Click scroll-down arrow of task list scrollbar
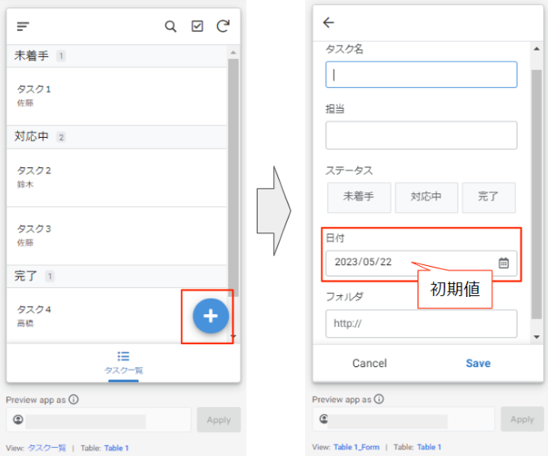Screen dimensions: 548x456 (x=233, y=336)
